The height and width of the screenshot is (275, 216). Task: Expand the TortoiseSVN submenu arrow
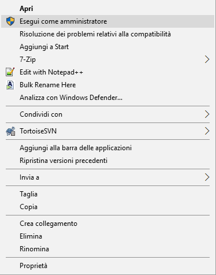(x=207, y=131)
